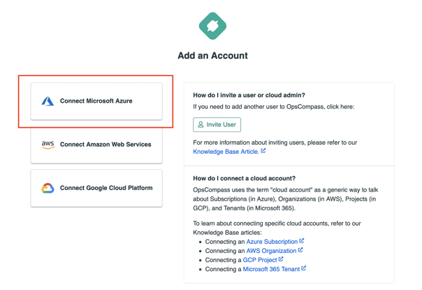Click external link icon beside Microsoft 365 Tenant
Viewport: 422px width, 290px height.
pyautogui.click(x=304, y=268)
